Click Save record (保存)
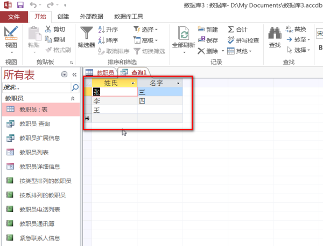The height and width of the screenshot is (246, 323). tap(208, 40)
